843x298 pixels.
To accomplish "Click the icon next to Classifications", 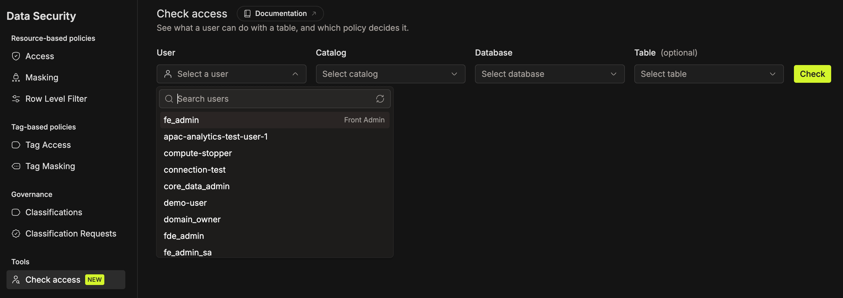I will [x=16, y=213].
